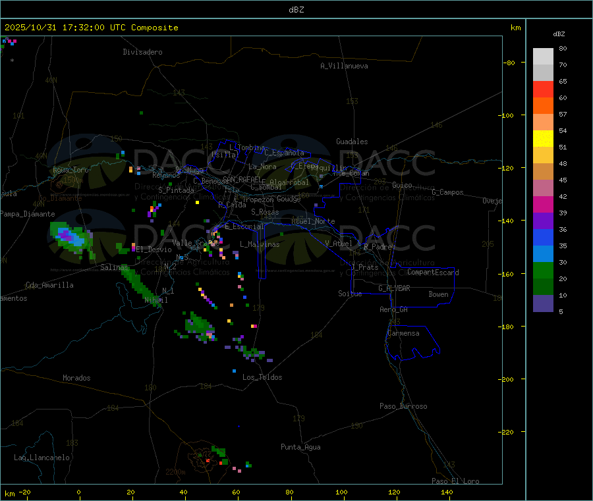Pick the purple 36–39 dBZ legend swatch
593x501 pixels.
point(543,221)
